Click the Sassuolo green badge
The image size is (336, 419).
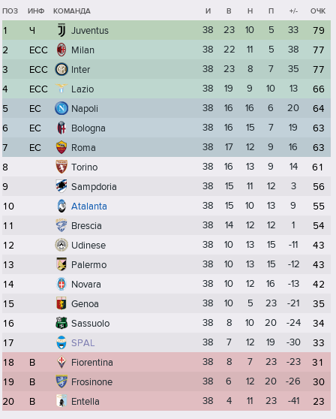[61, 323]
